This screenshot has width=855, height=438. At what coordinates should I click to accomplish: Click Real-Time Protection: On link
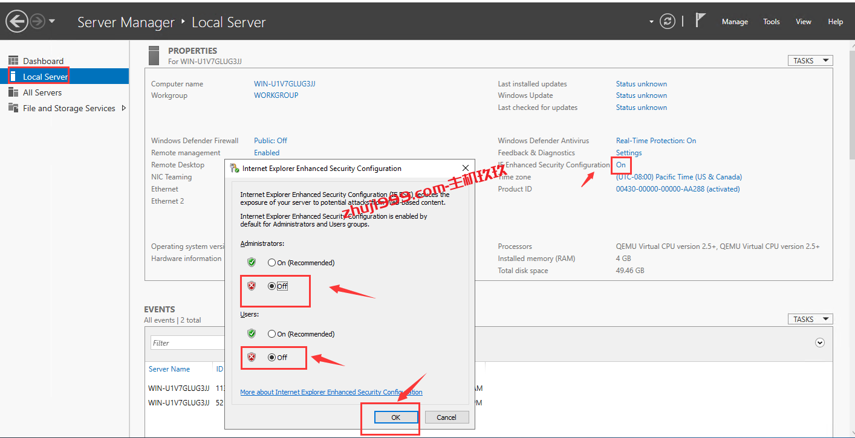[656, 141]
